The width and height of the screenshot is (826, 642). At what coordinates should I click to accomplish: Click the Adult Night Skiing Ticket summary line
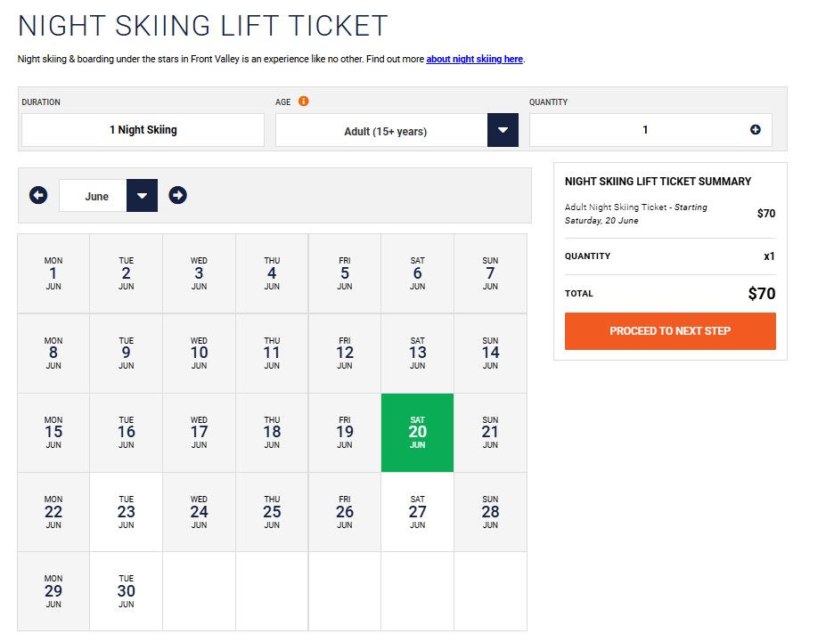[636, 214]
